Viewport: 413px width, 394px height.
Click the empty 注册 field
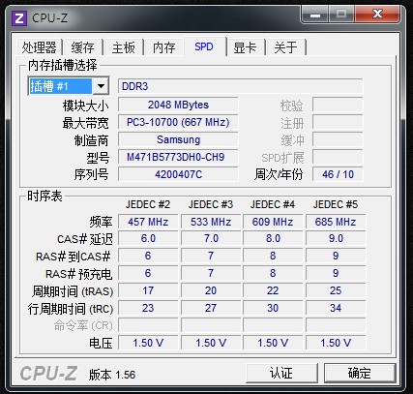click(338, 122)
